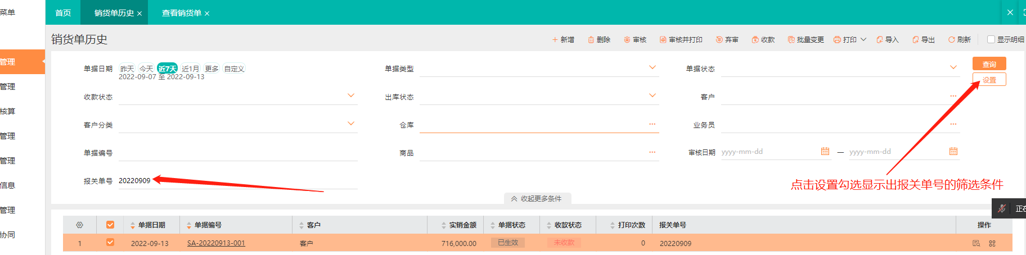Click the 审核 audit toolbar button
Screen dimensions: 1026x255
(x=635, y=40)
